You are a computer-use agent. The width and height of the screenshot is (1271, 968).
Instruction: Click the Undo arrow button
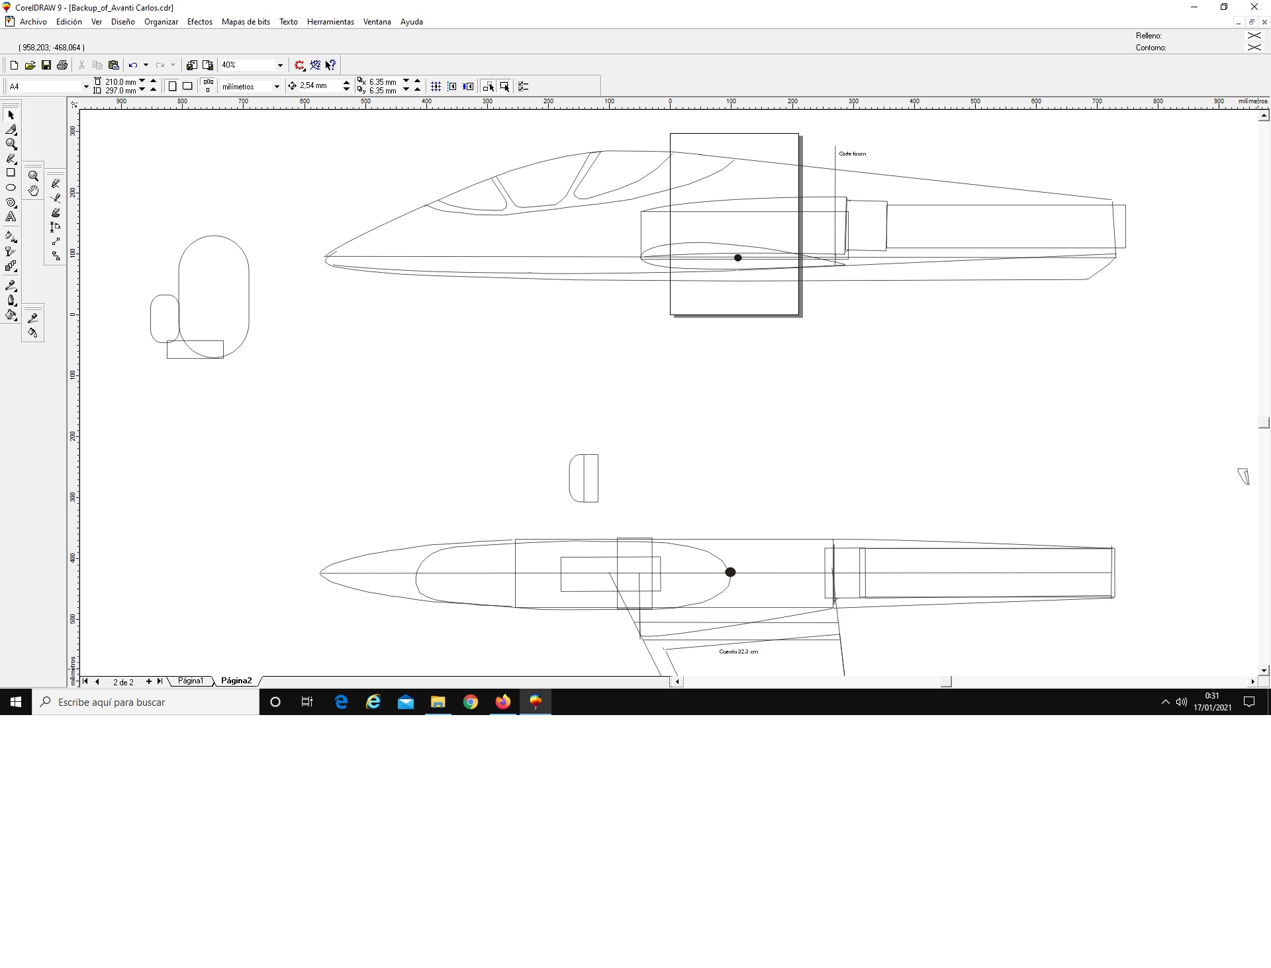click(133, 65)
